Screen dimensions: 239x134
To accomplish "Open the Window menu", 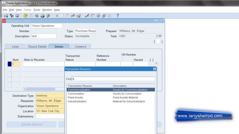I will point(47,10).
